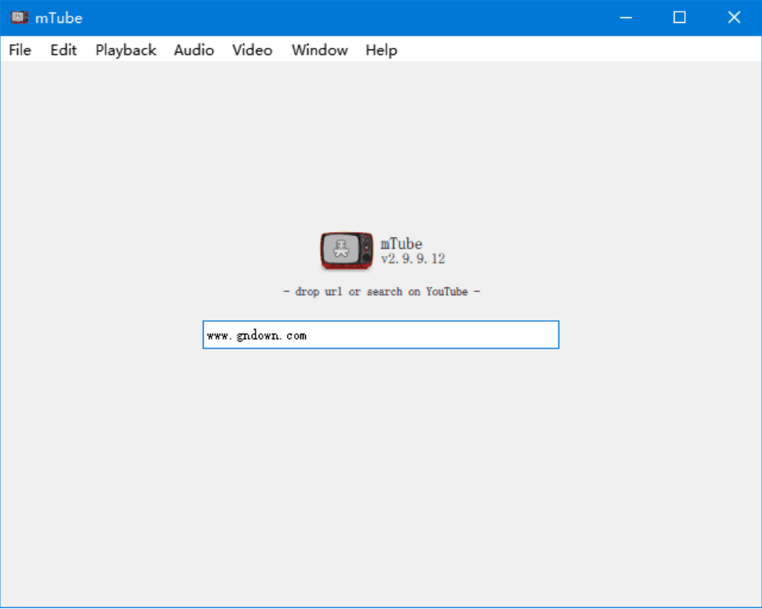Click the drop url or search hint text
The image size is (762, 609).
381,291
